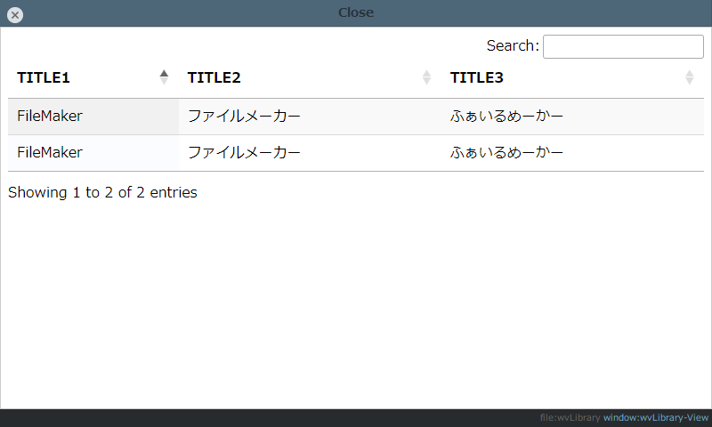Viewport: 712px width, 427px height.
Task: Click the window:wvLibrary-View footer link
Action: pos(656,417)
